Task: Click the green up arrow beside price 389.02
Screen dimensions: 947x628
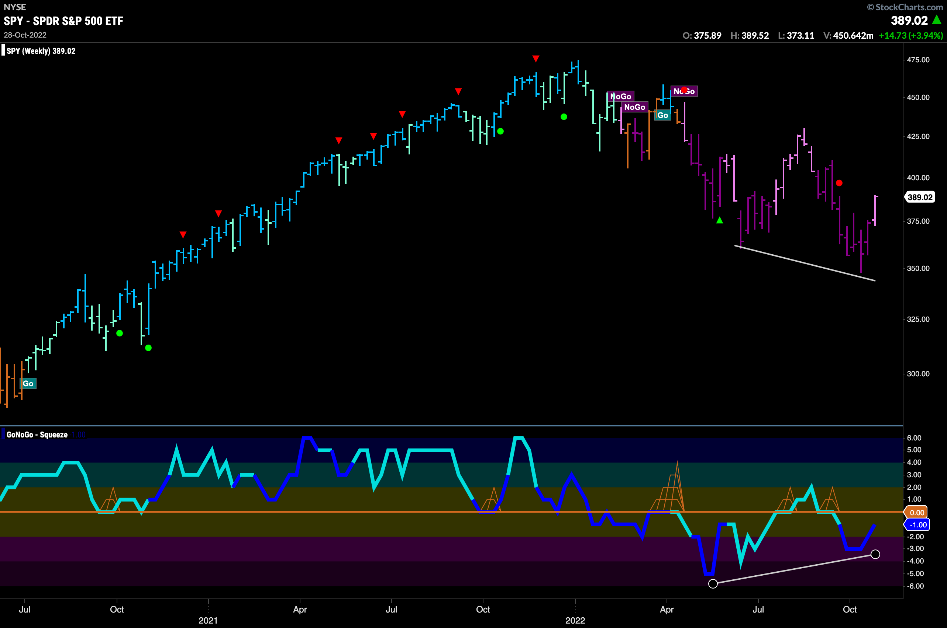Action: point(937,19)
